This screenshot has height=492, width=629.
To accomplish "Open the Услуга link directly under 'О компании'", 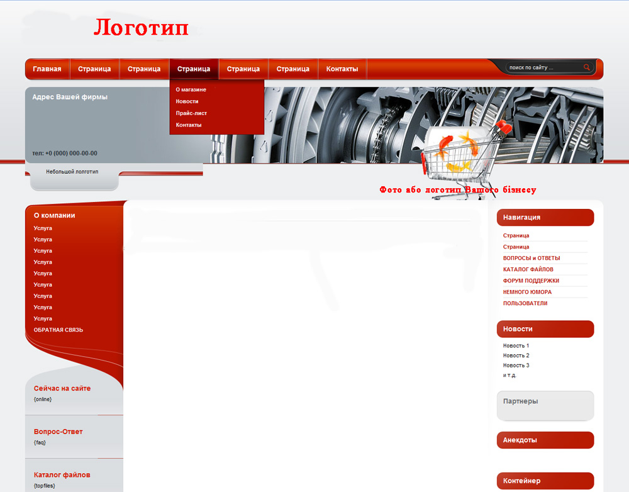I will pos(43,228).
